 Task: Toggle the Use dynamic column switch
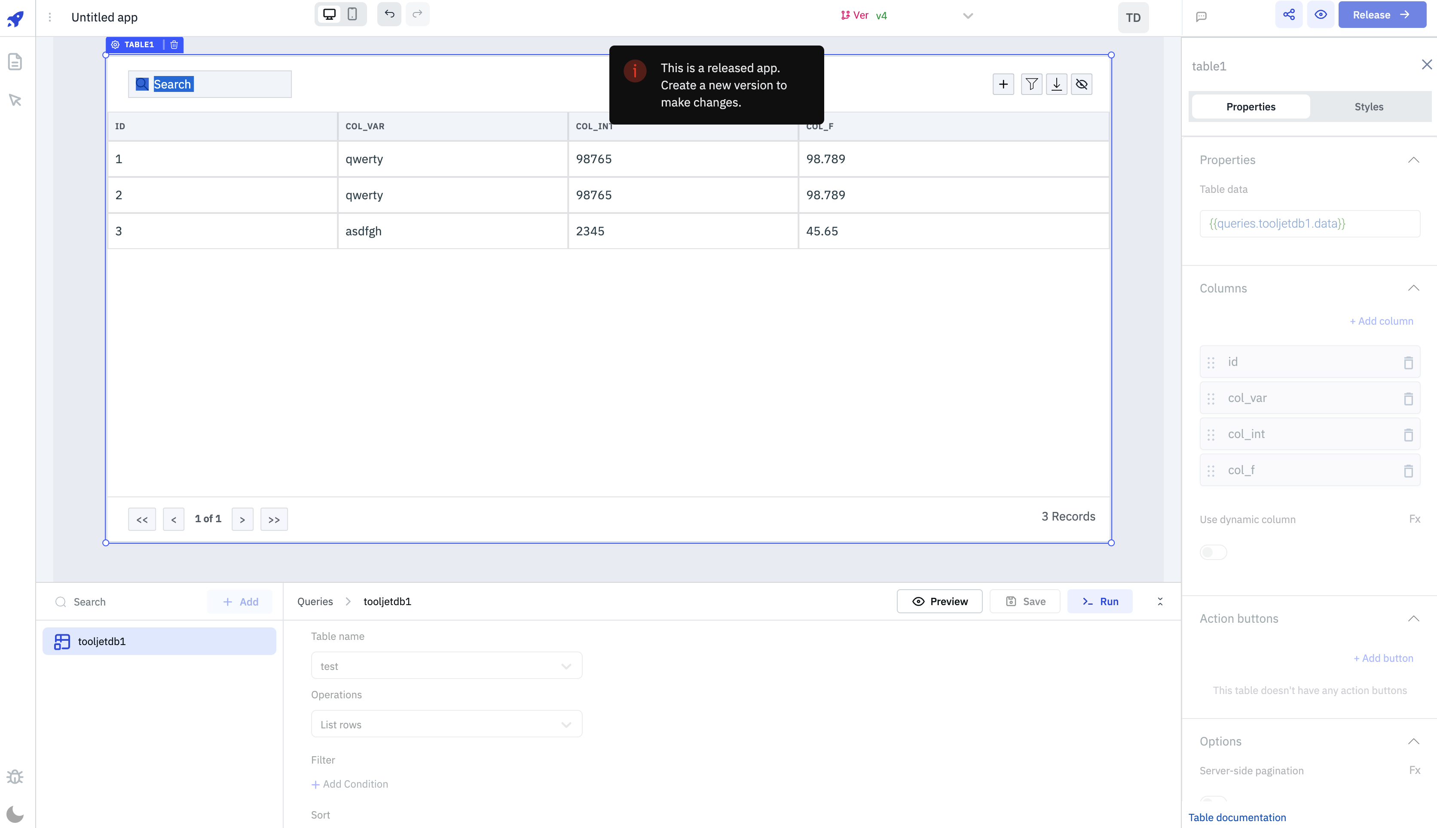click(x=1213, y=552)
